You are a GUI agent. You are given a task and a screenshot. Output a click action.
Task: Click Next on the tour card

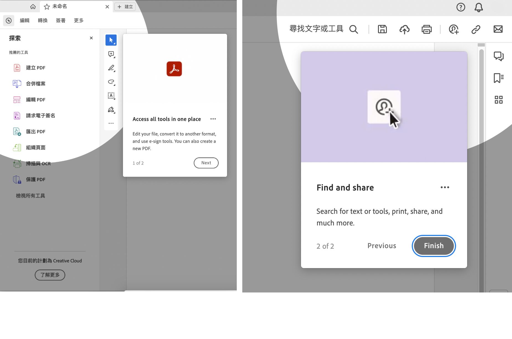coord(206,163)
